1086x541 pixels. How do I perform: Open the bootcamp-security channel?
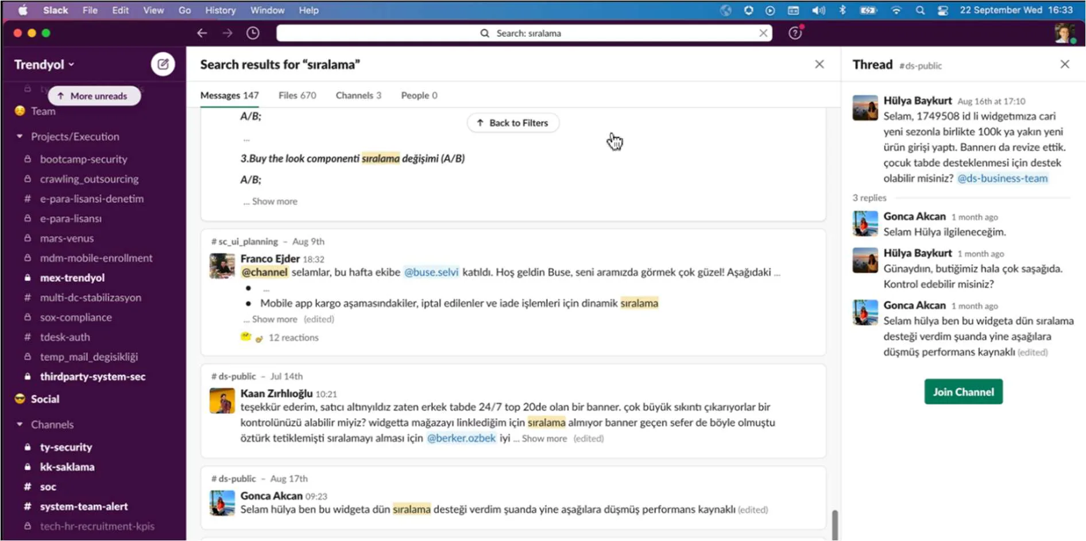click(x=84, y=159)
